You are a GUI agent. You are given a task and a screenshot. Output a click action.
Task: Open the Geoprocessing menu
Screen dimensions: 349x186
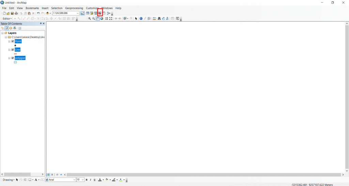point(74,8)
